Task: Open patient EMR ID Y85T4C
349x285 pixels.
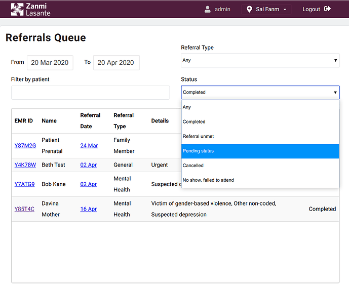Action: click(x=24, y=209)
